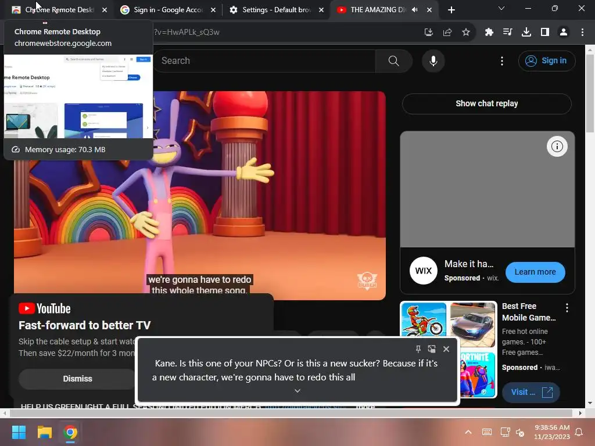Open the network status tray icon
Screen dimensions: 595x446
tap(505, 432)
